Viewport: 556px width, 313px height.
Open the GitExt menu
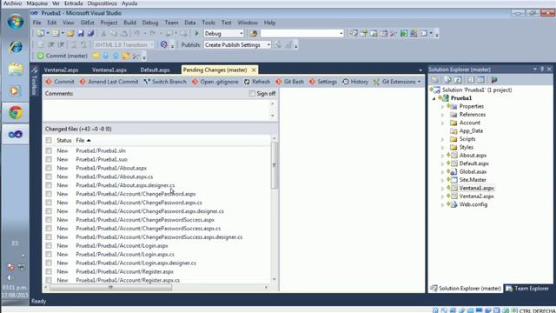(87, 23)
